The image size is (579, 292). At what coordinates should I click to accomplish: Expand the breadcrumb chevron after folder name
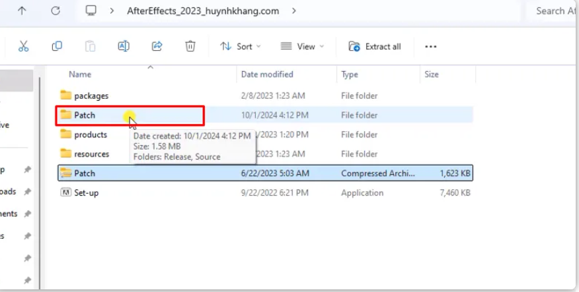coord(293,11)
